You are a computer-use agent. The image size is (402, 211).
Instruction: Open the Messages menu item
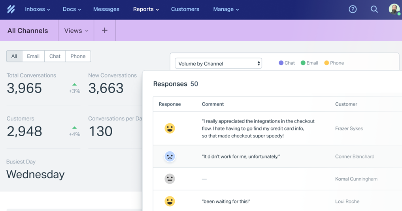tap(106, 9)
